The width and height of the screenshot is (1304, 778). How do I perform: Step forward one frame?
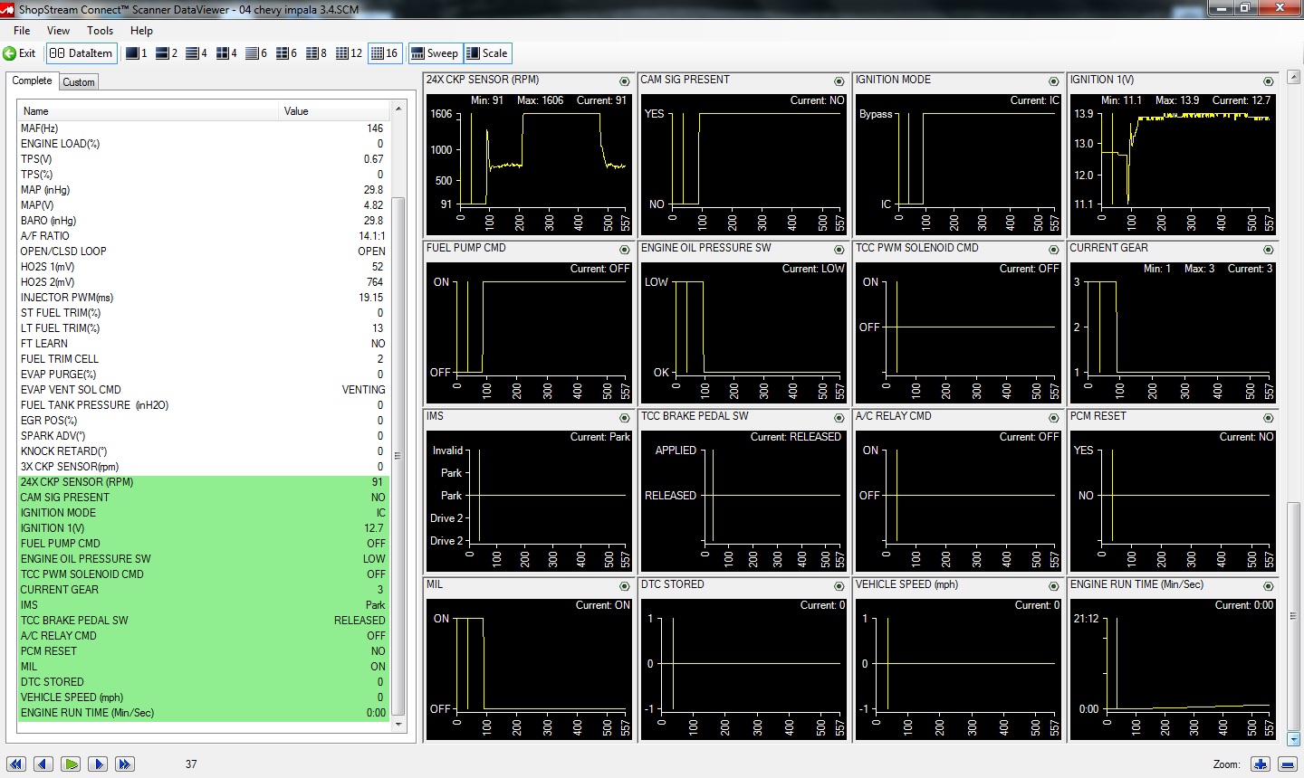[x=98, y=764]
